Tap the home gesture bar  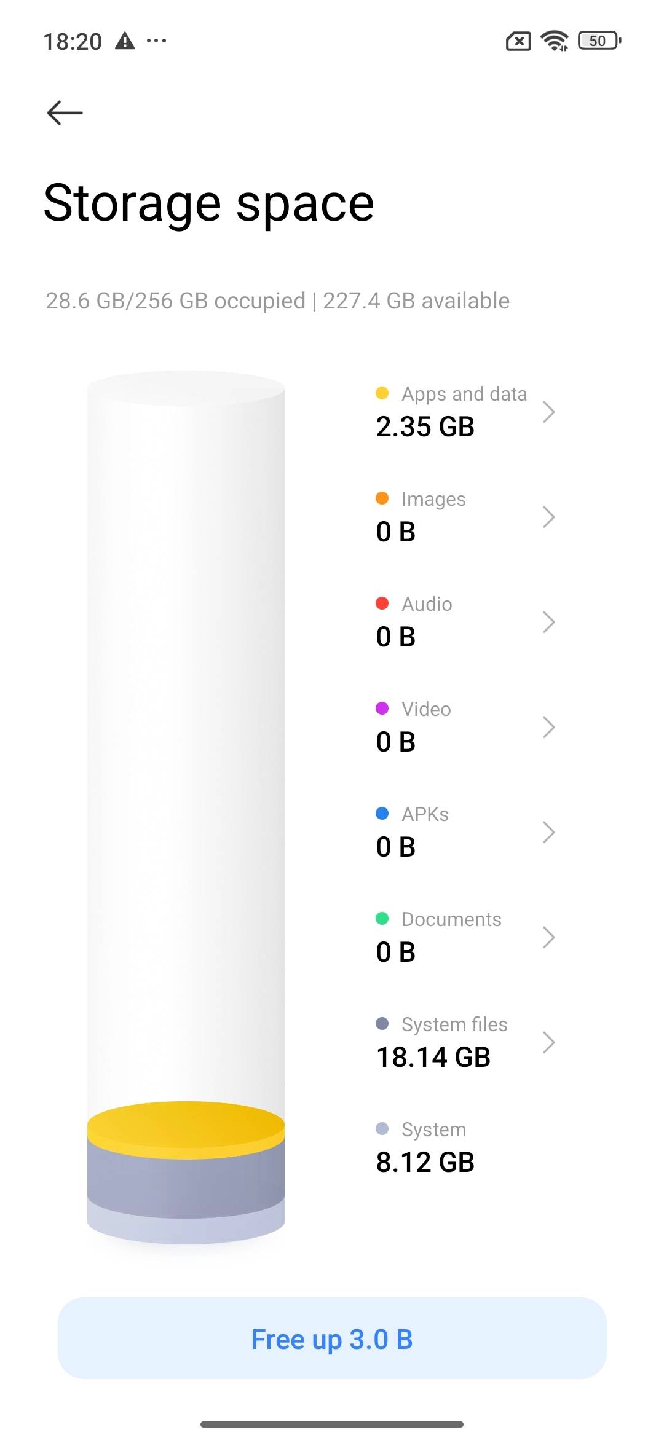[x=332, y=1424]
